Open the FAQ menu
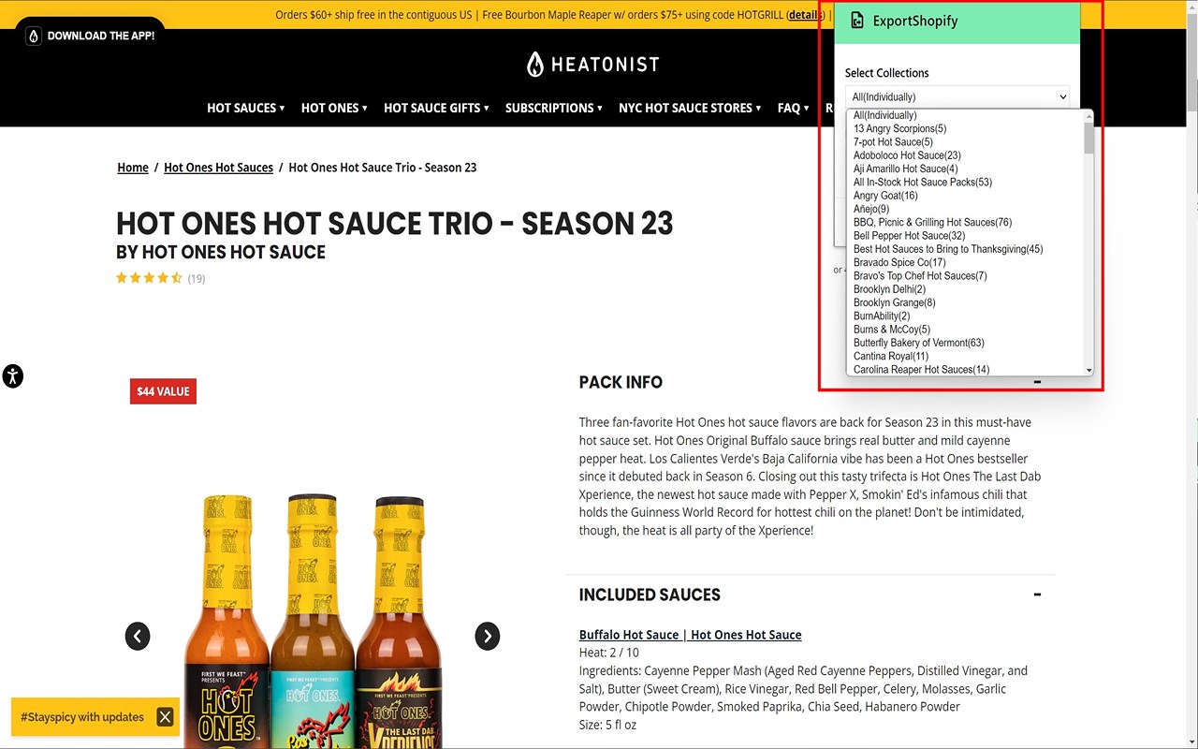 795,108
